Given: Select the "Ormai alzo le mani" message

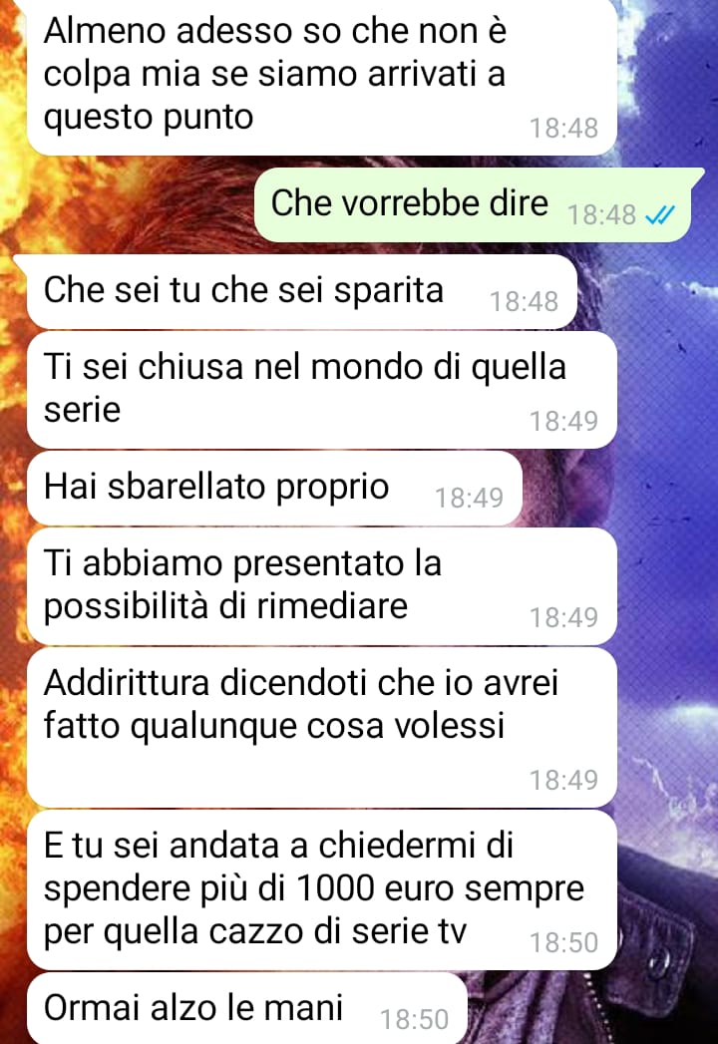Looking at the screenshot, I should pos(247,1008).
